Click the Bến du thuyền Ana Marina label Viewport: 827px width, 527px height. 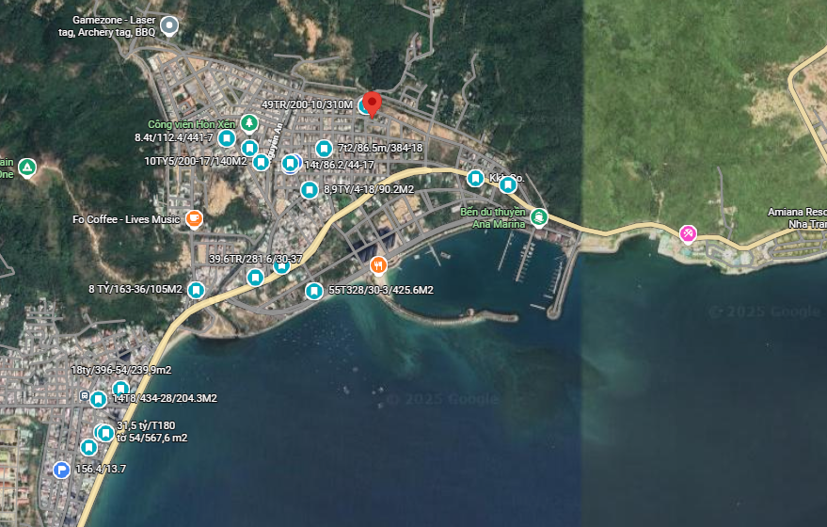[x=493, y=218]
